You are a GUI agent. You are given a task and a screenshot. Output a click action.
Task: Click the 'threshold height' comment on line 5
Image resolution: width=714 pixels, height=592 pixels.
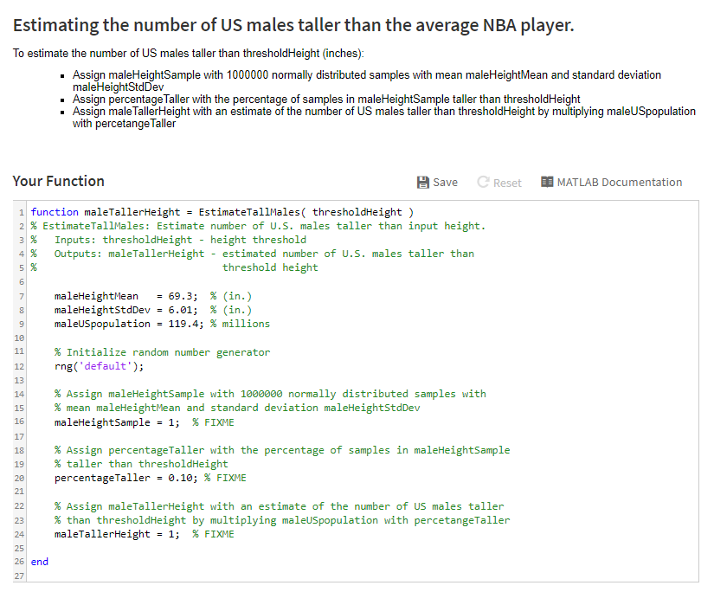(x=270, y=267)
